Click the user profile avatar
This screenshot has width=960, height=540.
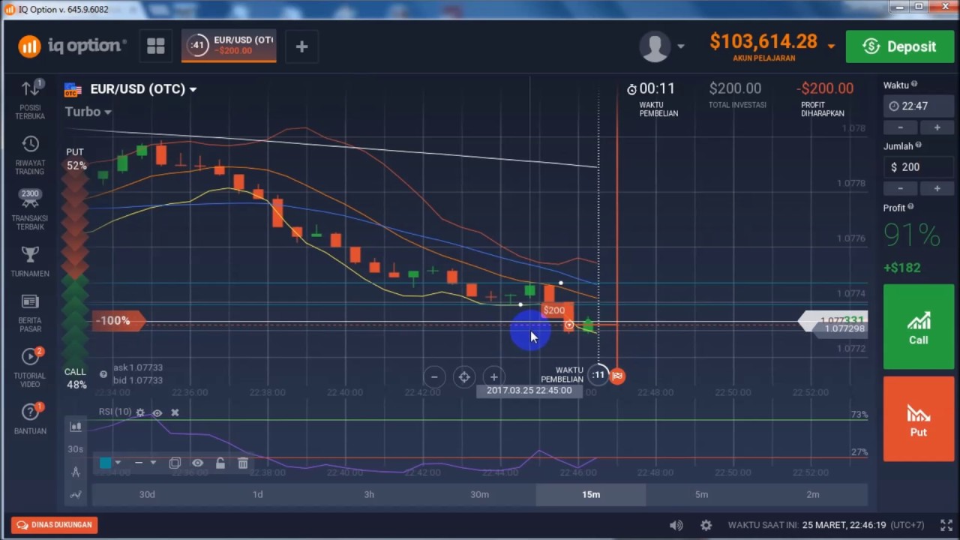(655, 46)
